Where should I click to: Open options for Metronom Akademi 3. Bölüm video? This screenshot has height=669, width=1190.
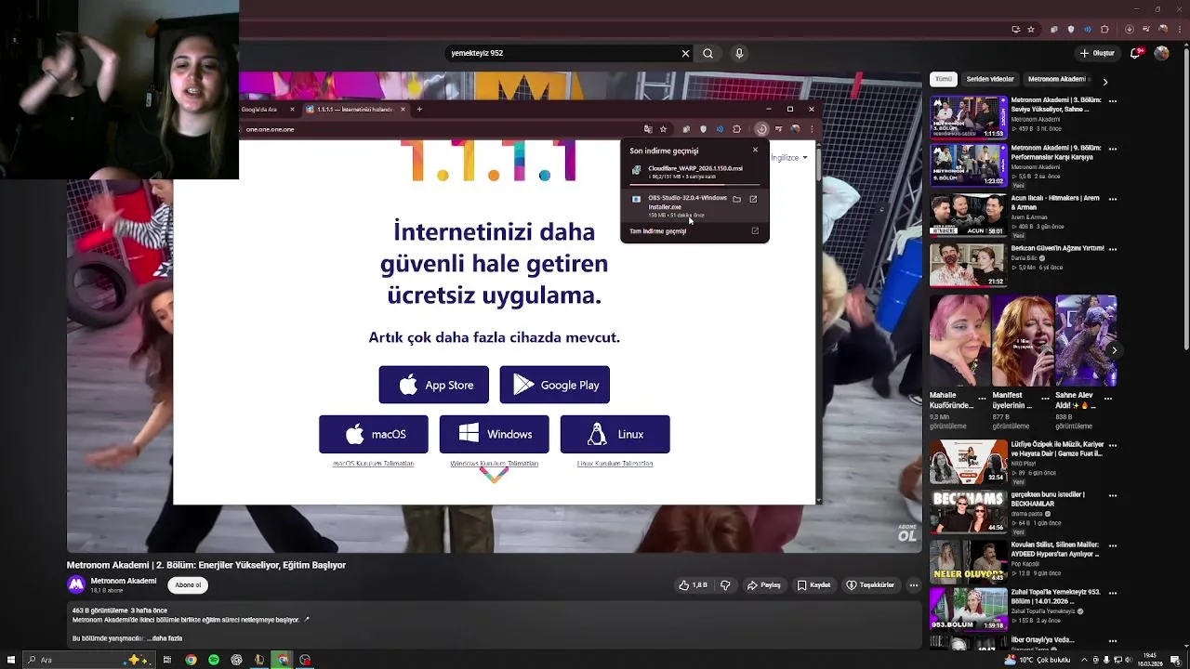pos(1113,99)
